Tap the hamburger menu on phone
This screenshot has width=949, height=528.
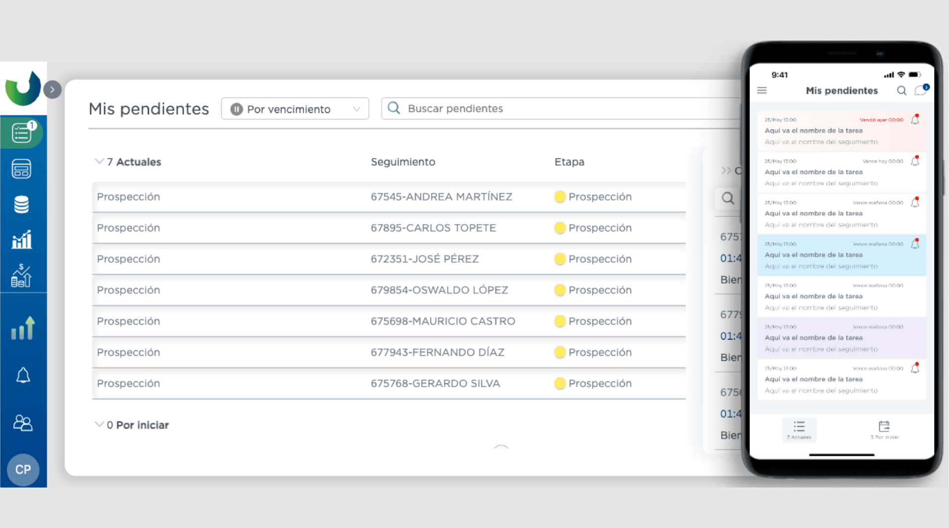point(762,91)
